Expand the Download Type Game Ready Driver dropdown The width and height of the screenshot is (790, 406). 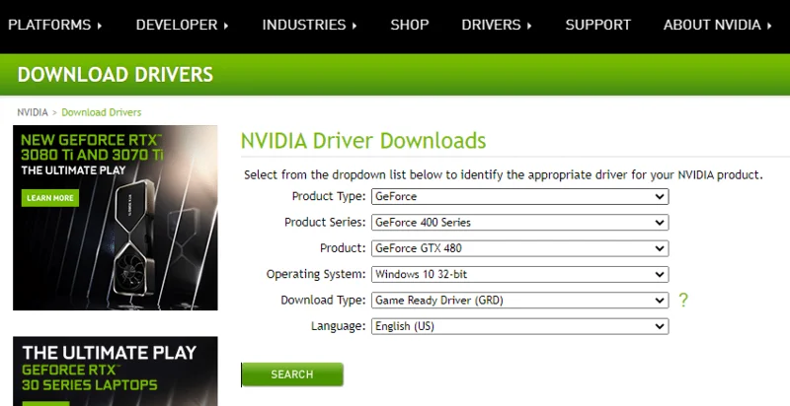click(x=520, y=300)
